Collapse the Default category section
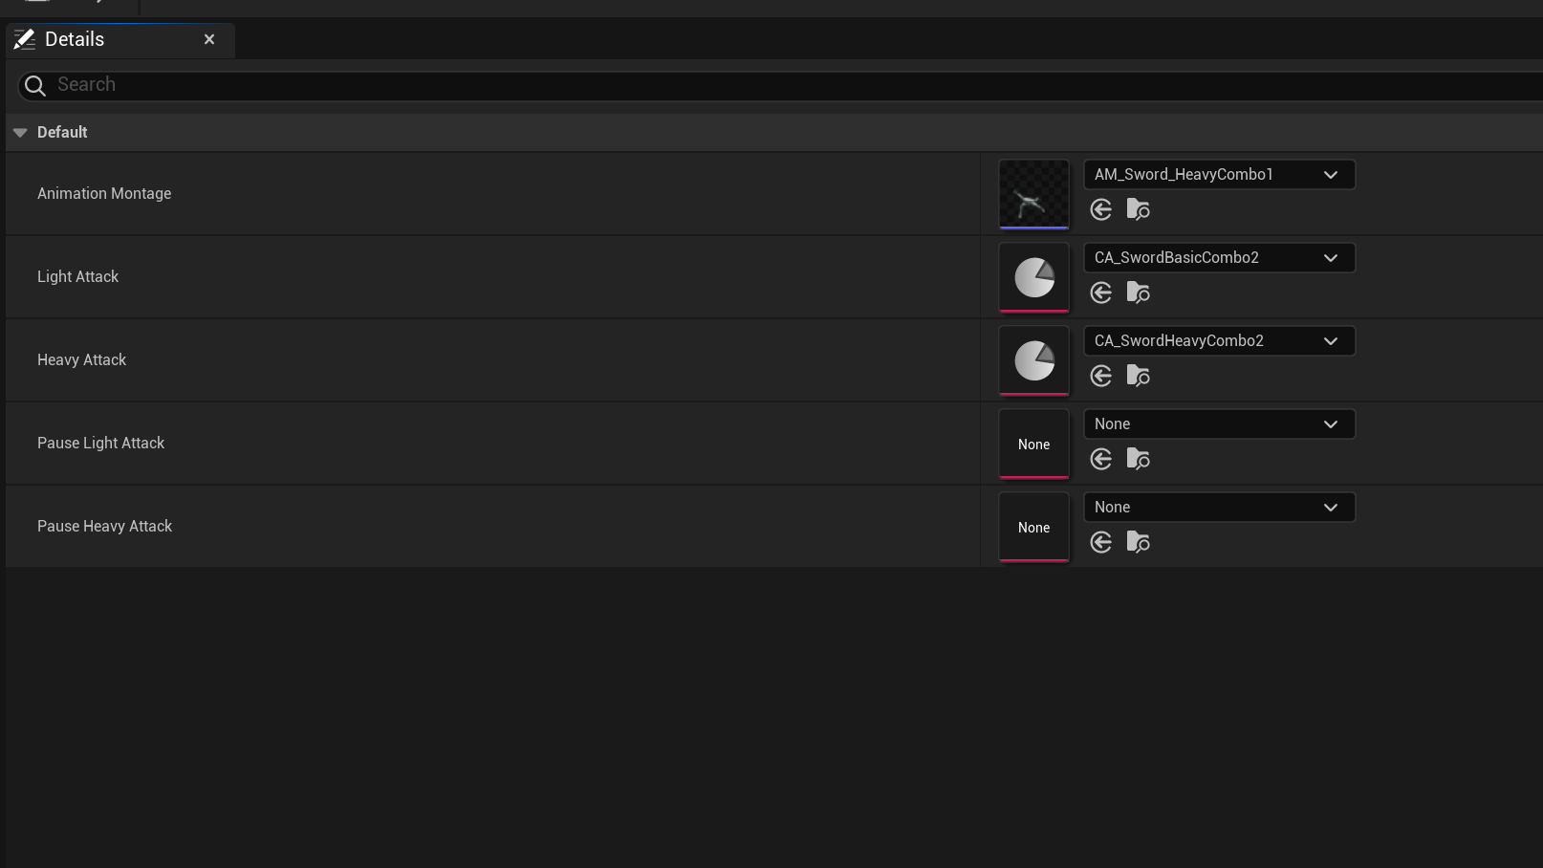Image resolution: width=1543 pixels, height=868 pixels. tap(20, 133)
